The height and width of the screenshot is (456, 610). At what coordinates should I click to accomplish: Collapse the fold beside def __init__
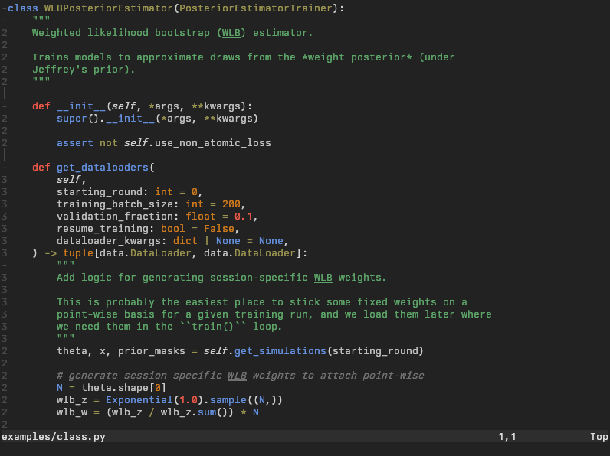point(4,106)
